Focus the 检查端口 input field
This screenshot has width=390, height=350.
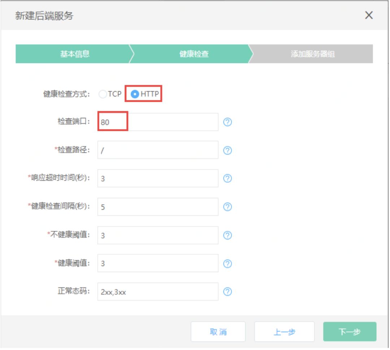pos(158,122)
